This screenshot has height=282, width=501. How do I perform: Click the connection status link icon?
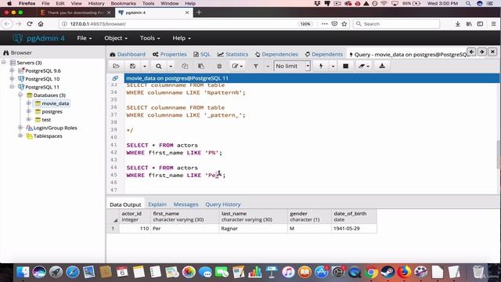pyautogui.click(x=115, y=78)
